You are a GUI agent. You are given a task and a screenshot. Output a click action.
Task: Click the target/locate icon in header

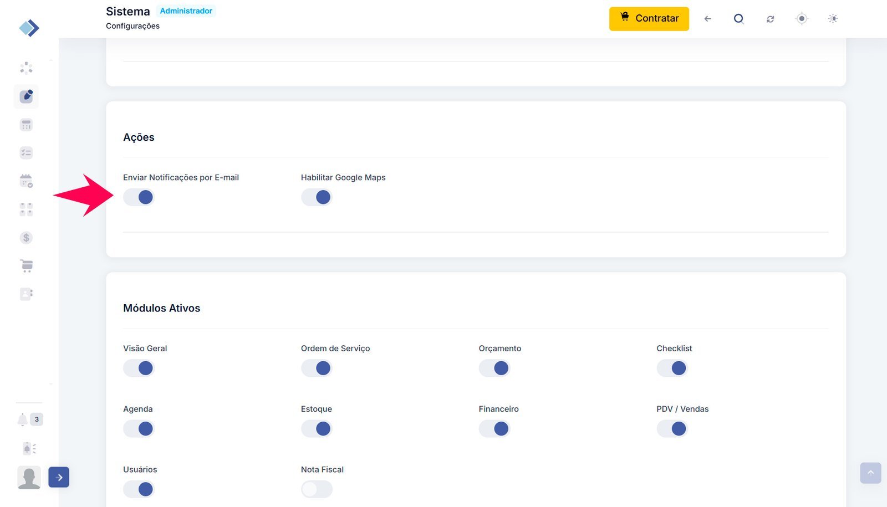pos(802,19)
